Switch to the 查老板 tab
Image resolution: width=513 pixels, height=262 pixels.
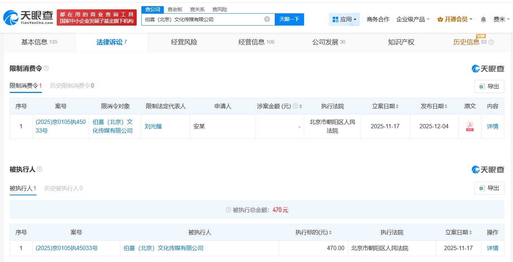click(x=175, y=9)
